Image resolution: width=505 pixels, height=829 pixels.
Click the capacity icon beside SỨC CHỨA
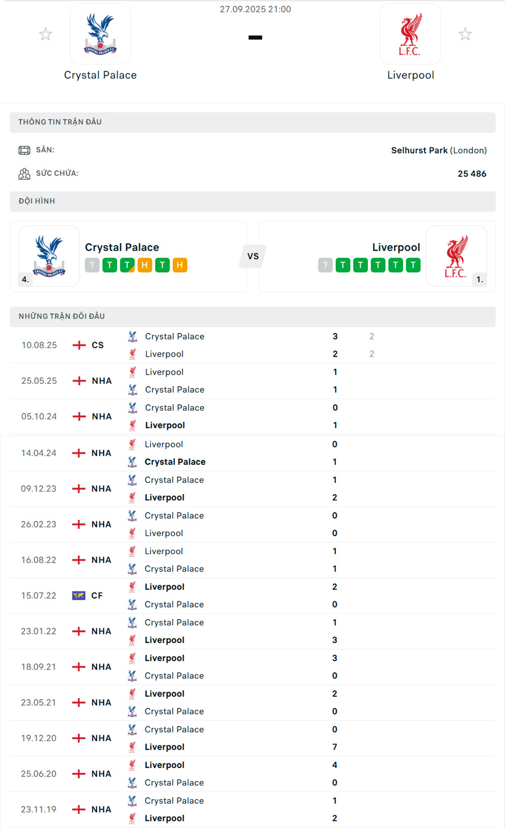[x=25, y=174]
